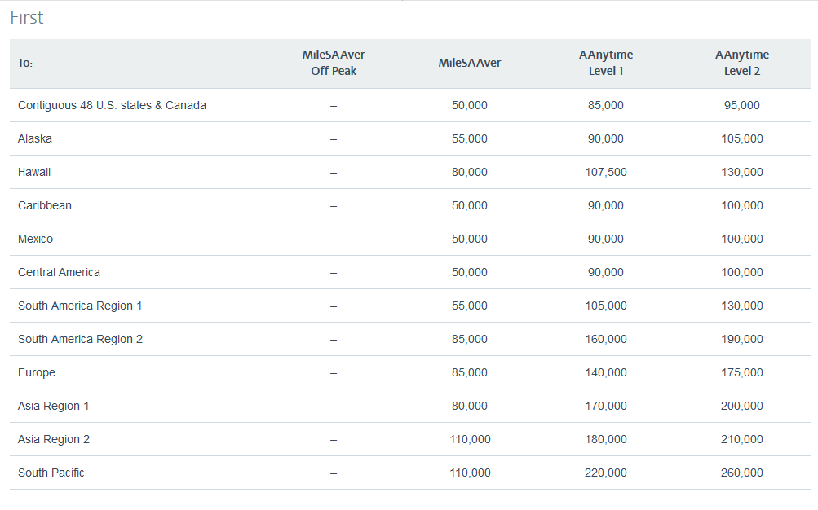Click the Off Peak dash for Europe

pyautogui.click(x=334, y=373)
